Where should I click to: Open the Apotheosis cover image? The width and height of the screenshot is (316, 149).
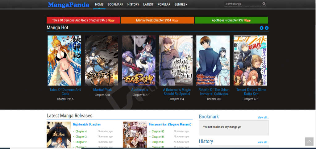[139, 60]
